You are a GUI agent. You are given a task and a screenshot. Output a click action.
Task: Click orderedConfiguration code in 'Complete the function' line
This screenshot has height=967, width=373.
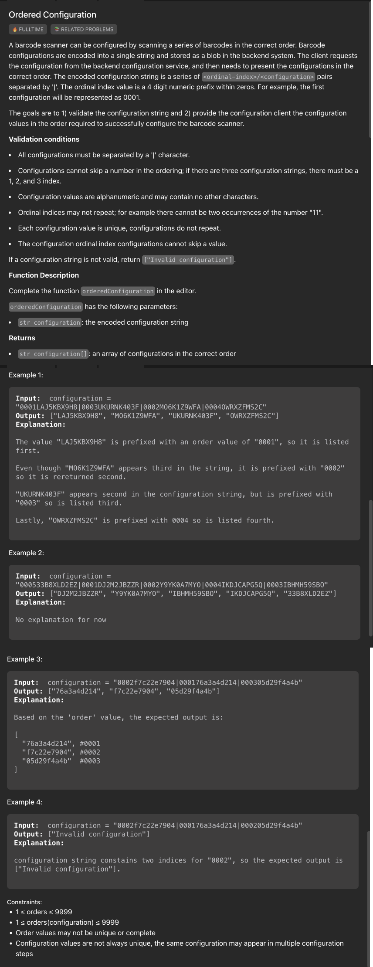118,291
